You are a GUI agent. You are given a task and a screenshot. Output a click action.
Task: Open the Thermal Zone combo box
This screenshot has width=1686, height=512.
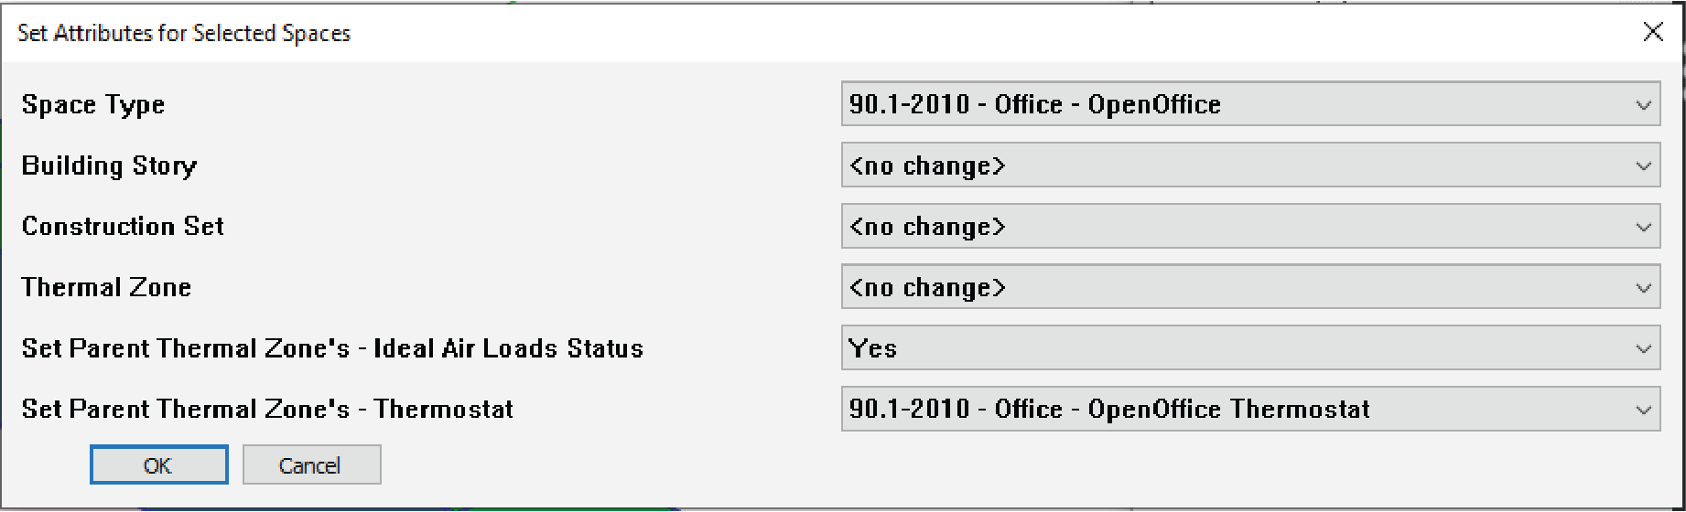pyautogui.click(x=1249, y=288)
